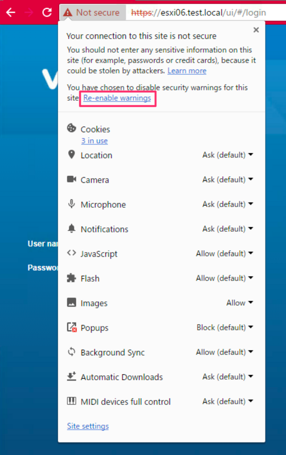
Task: Open the Popups Block dropdown
Action: [x=225, y=328]
